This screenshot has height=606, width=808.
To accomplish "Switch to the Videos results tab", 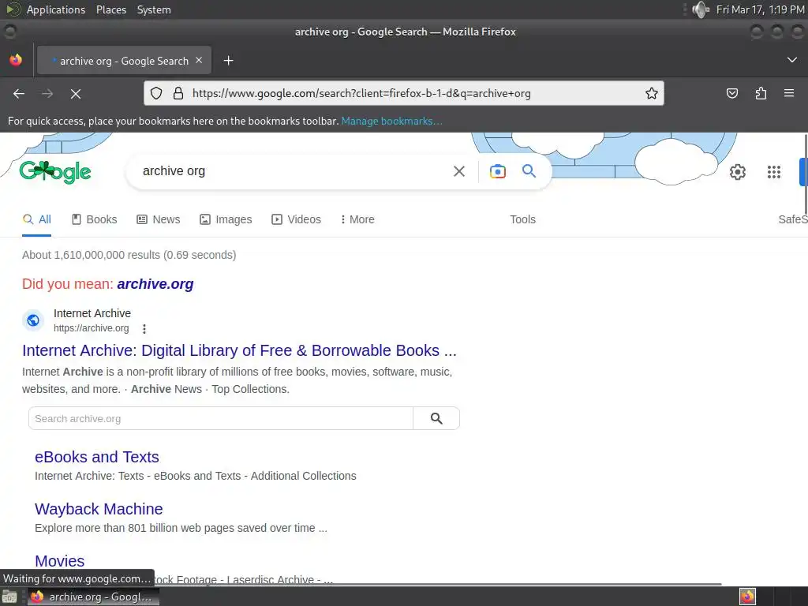I will (x=297, y=219).
